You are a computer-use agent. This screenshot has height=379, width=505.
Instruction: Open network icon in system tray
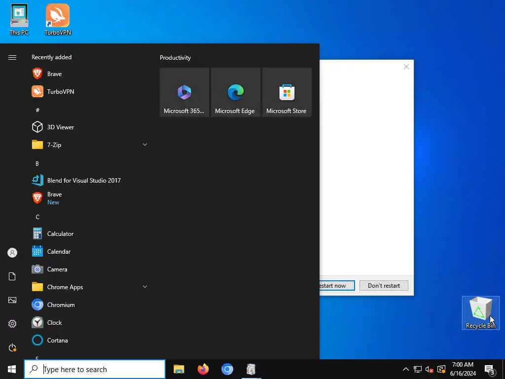point(418,369)
